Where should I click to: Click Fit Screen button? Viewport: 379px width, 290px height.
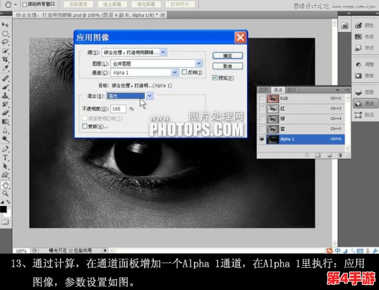pyautogui.click(x=112, y=4)
